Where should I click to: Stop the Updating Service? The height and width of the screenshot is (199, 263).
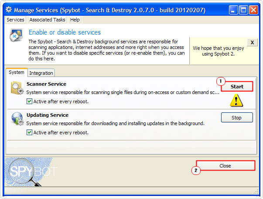point(237,118)
